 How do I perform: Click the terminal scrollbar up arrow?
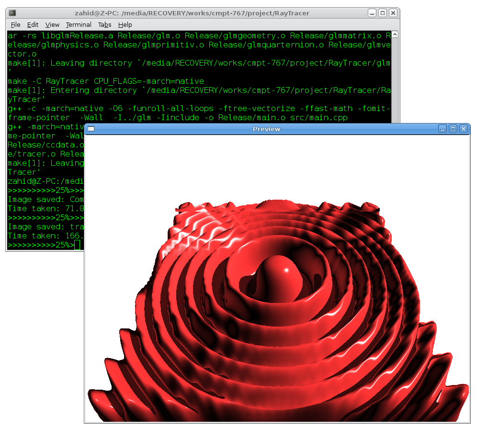coord(394,35)
